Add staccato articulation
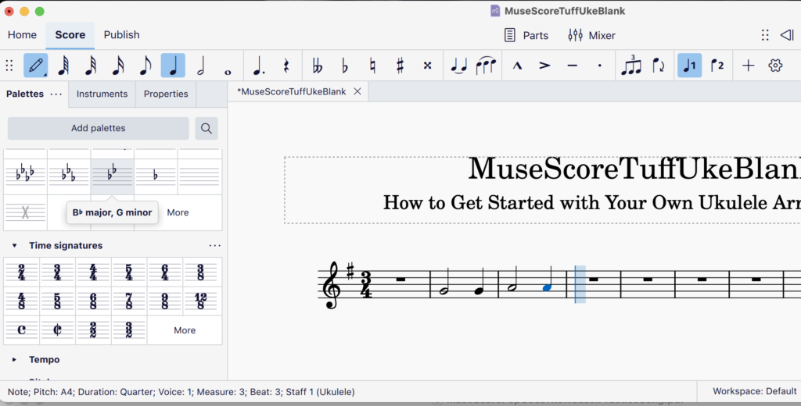Image resolution: width=801 pixels, height=406 pixels. click(600, 66)
